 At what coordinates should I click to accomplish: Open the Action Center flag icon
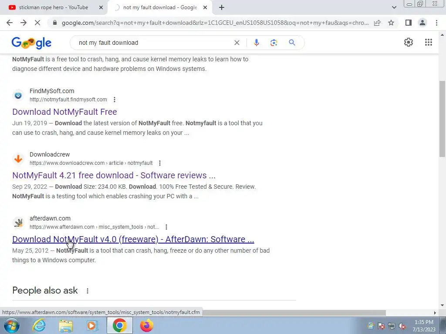point(381,326)
